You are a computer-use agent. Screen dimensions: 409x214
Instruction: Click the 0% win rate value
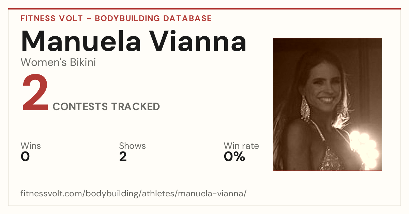pos(234,157)
